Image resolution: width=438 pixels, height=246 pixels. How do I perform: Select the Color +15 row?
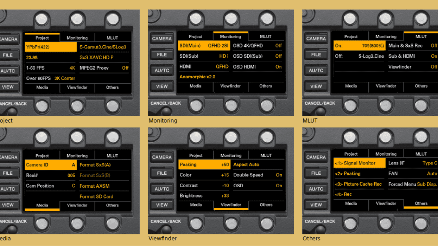[204, 175]
